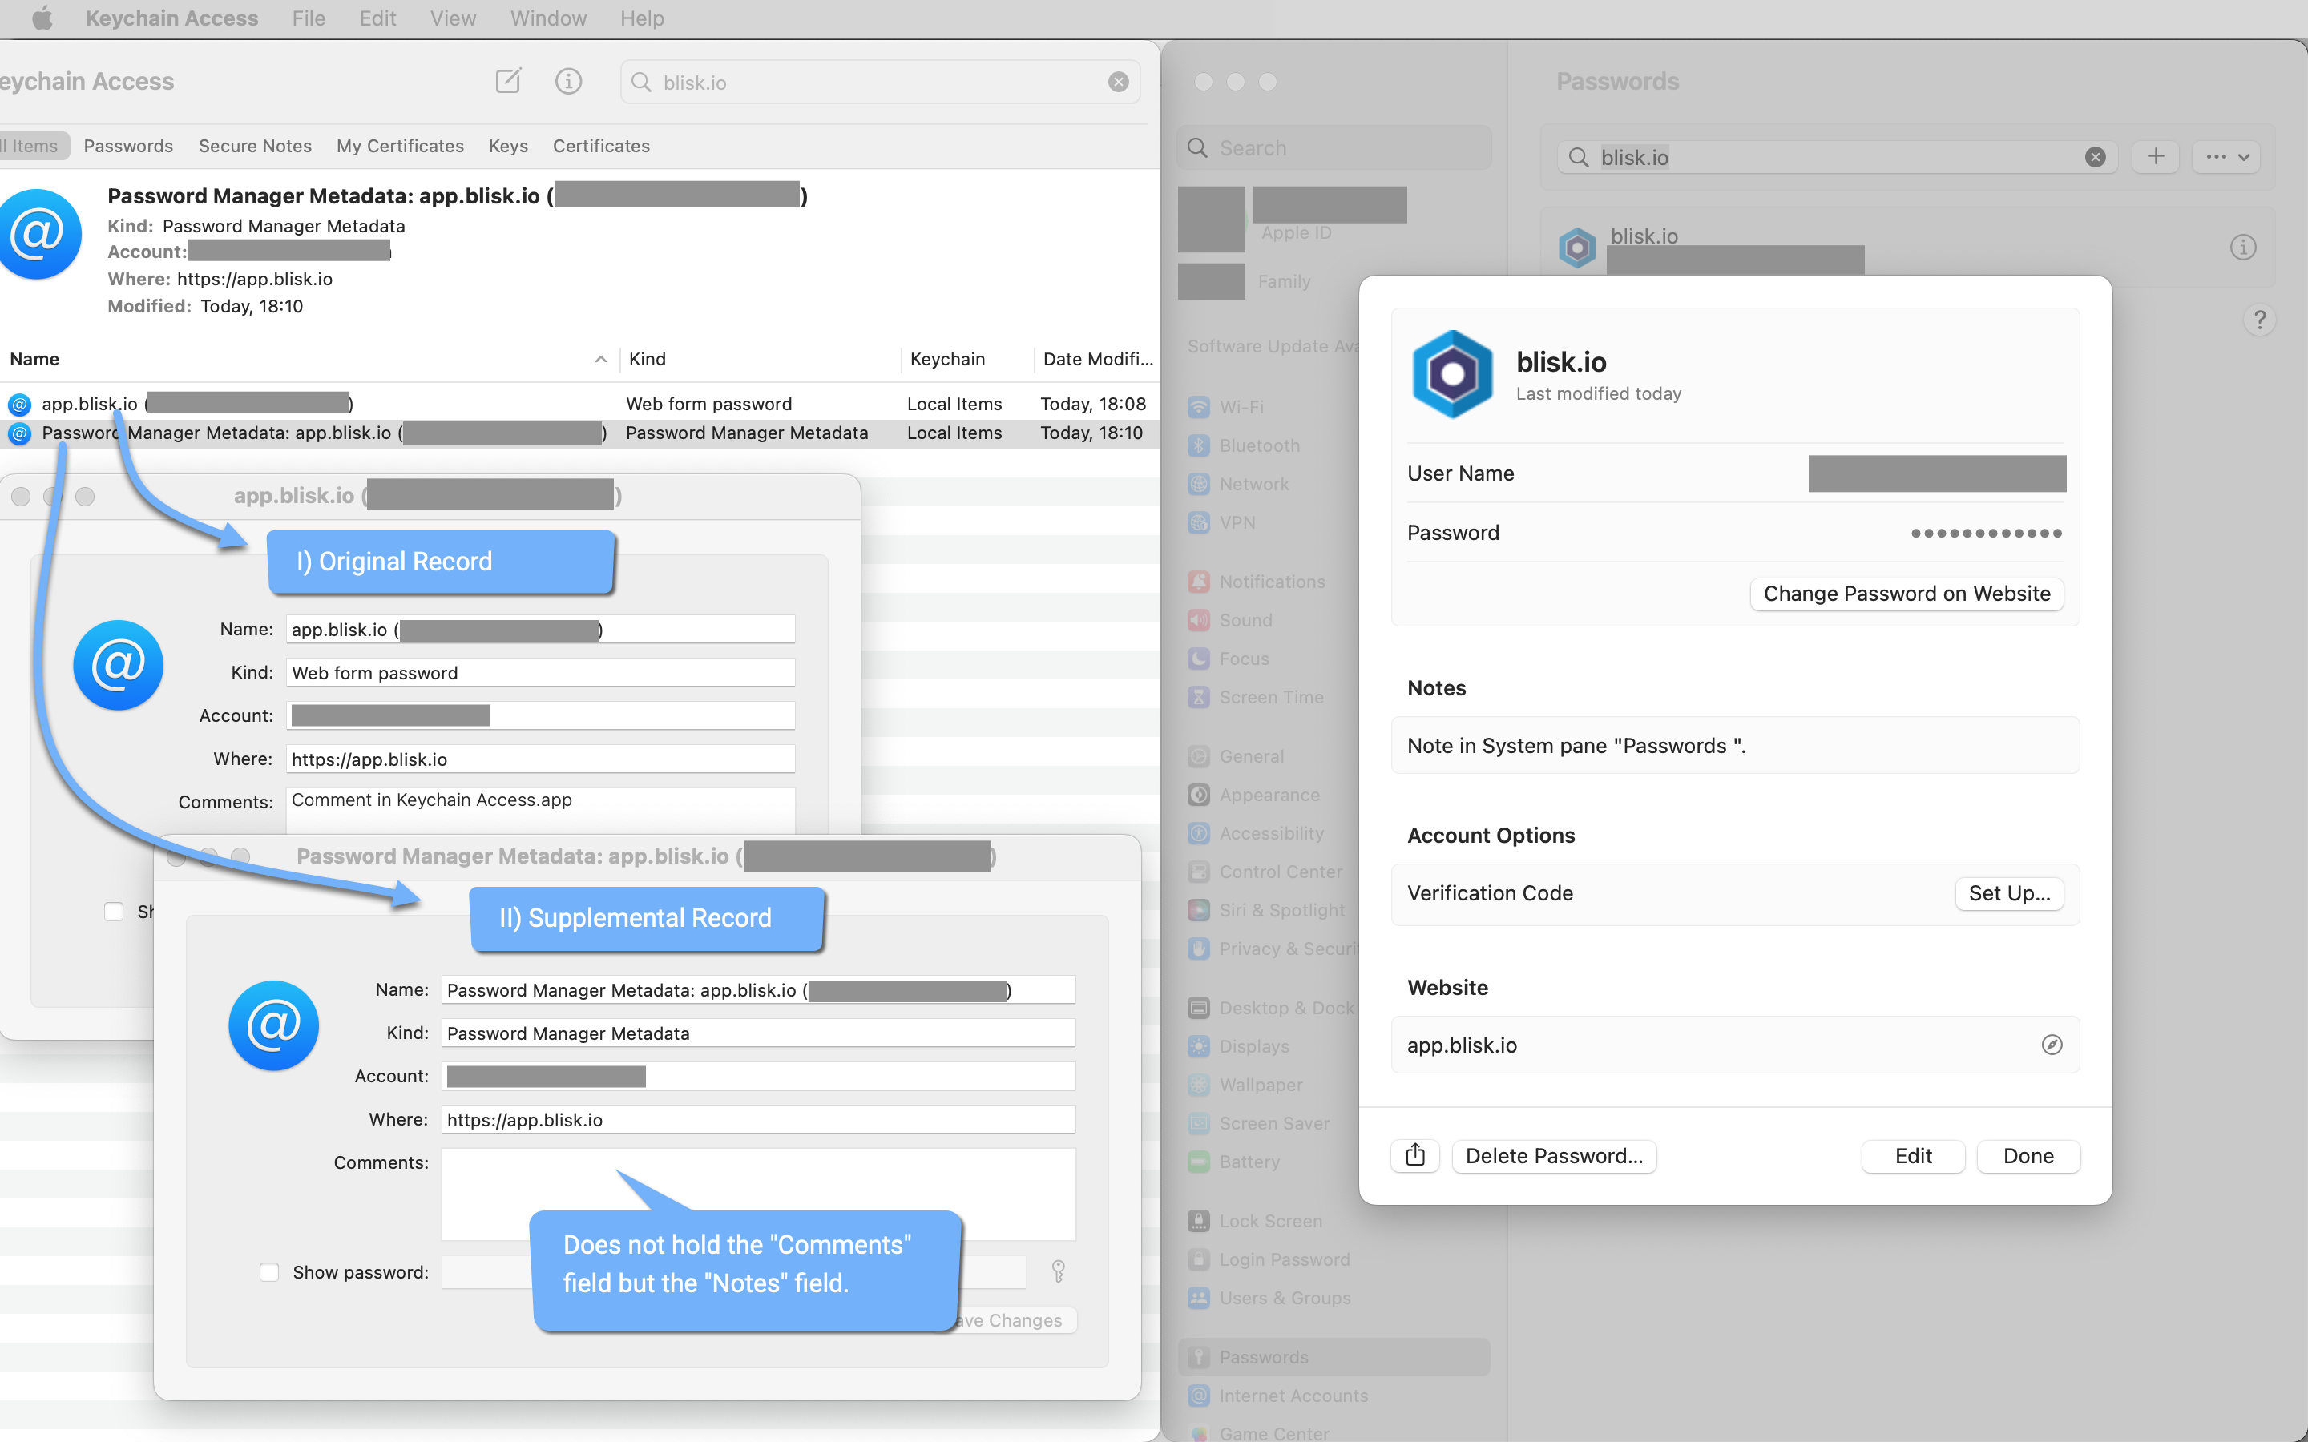Click the key icon next to Show password
Screen dimensions: 2308x1442
[1058, 1271]
